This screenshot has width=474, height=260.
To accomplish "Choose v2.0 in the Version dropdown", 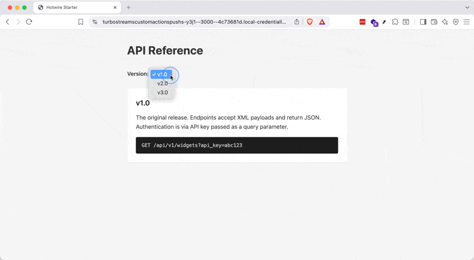I will click(x=162, y=84).
